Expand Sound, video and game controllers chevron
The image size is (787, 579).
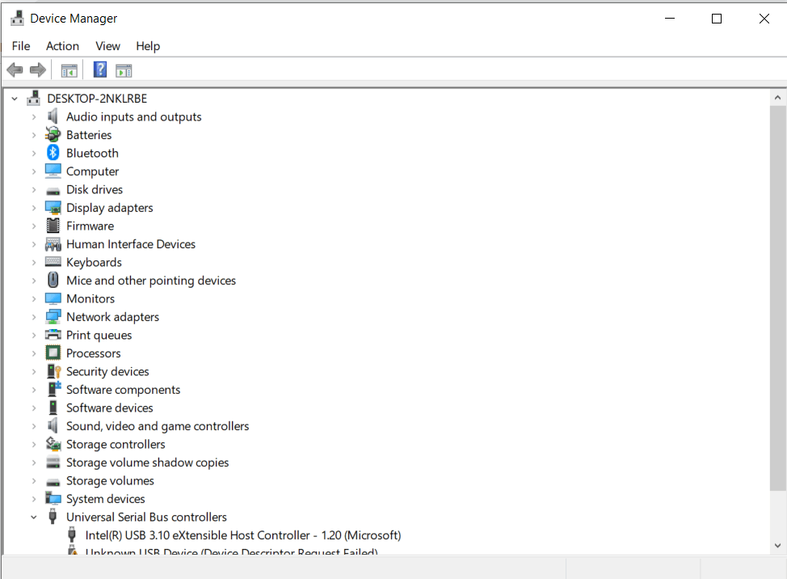pos(34,426)
